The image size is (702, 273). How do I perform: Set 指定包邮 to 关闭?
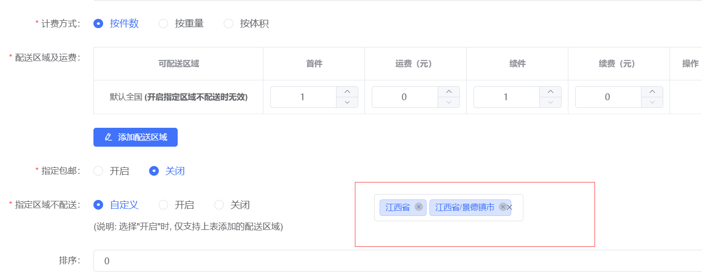pyautogui.click(x=167, y=171)
